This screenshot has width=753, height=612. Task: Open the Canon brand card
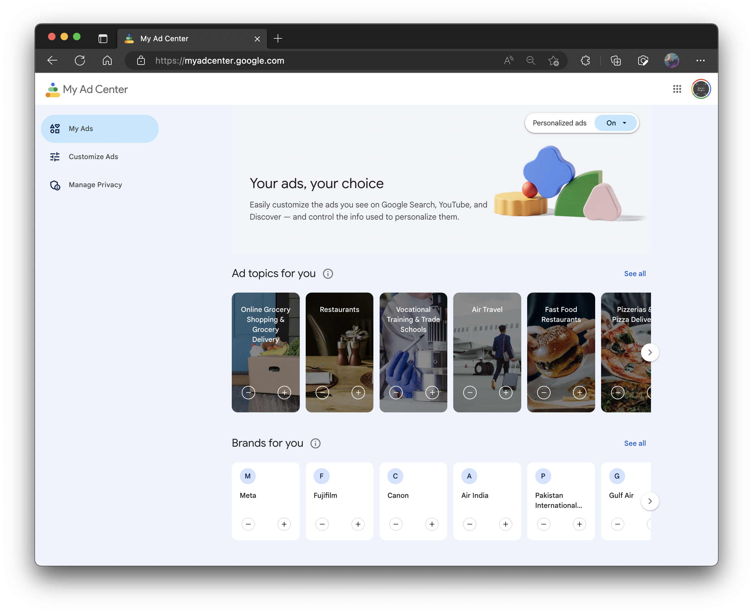click(x=414, y=501)
